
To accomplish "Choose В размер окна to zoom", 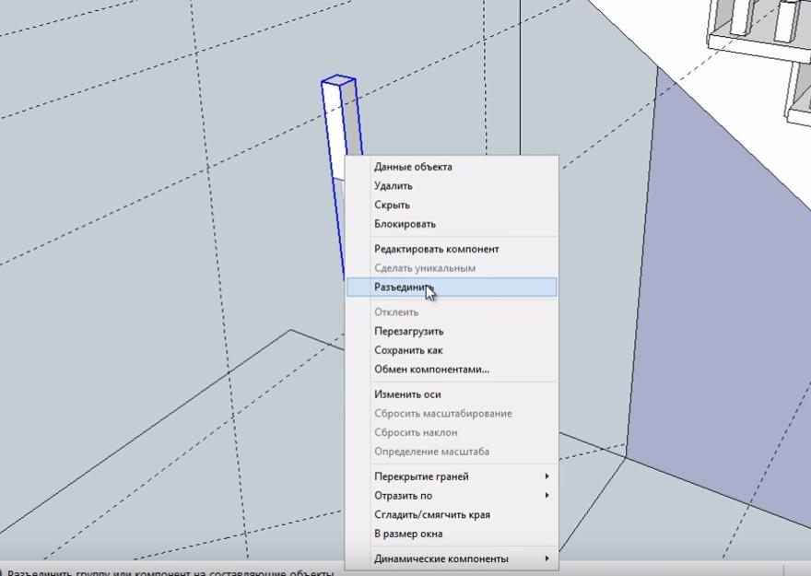I will pos(407,534).
